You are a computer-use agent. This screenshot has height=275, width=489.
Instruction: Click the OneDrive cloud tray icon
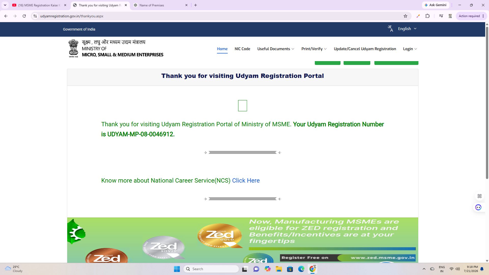[432, 269]
